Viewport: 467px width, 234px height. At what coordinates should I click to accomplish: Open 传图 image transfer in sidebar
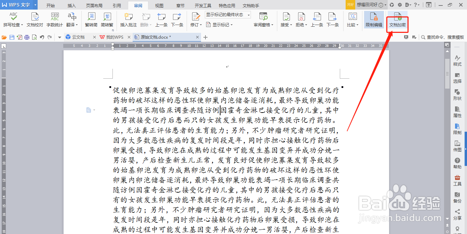[457, 146]
